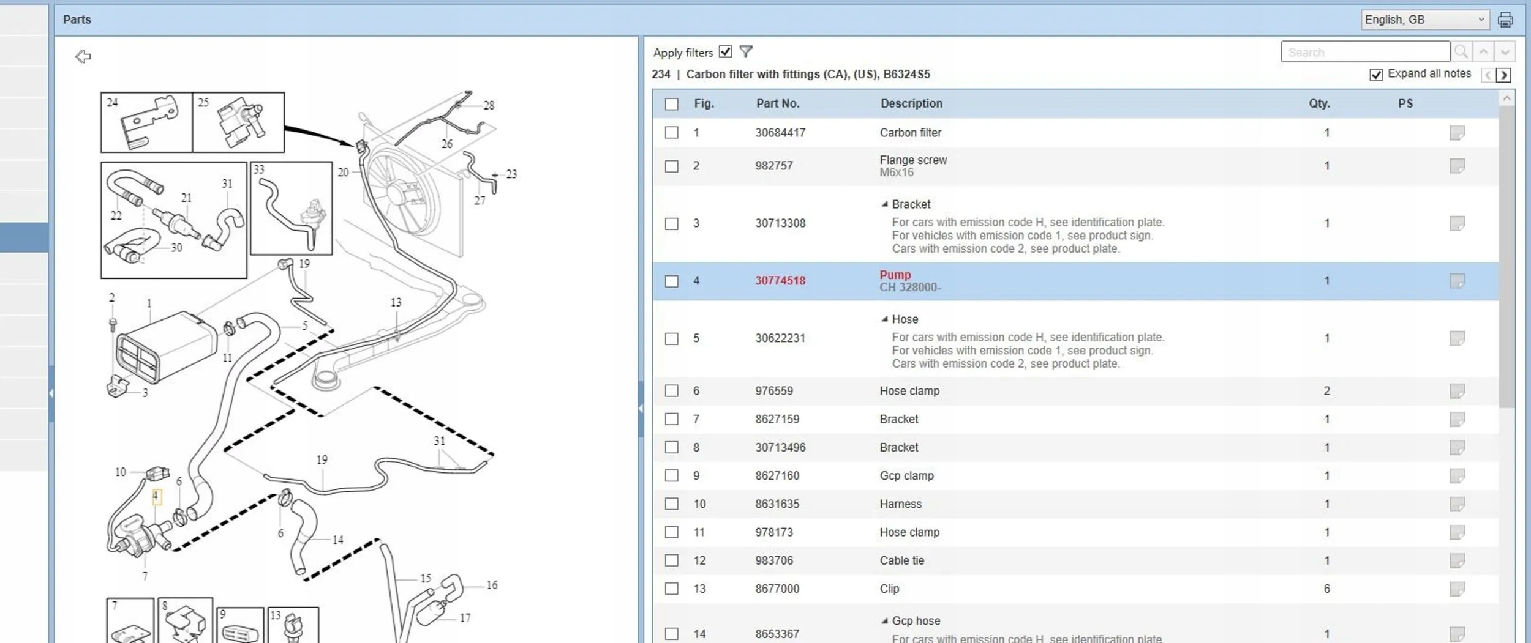Go to next parts section arrow
Screen dimensions: 1531x643
tap(1503, 75)
